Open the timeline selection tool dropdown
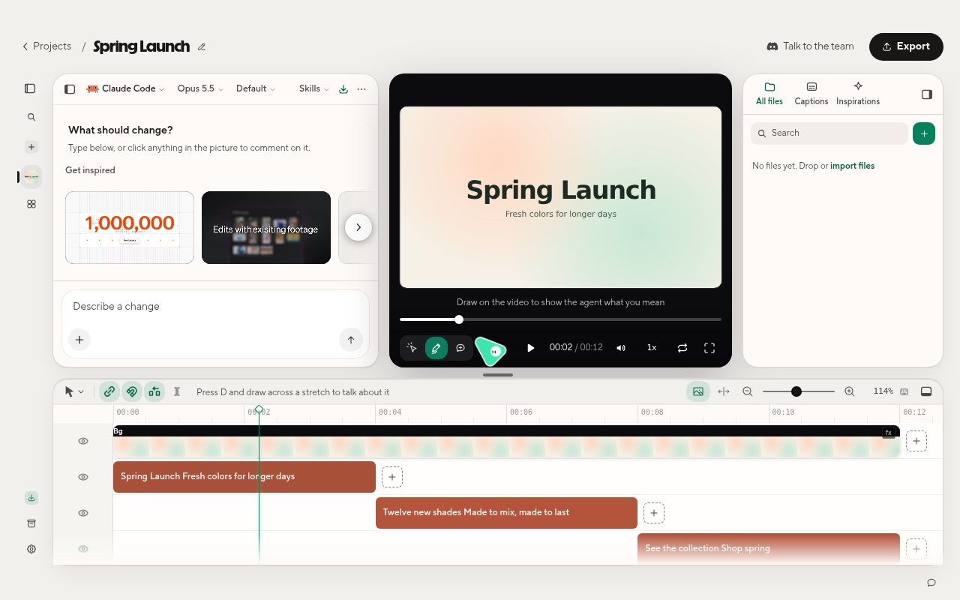Image resolution: width=960 pixels, height=600 pixels. (x=74, y=391)
